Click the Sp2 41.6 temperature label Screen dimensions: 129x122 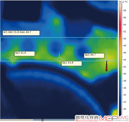pyautogui.click(x=25, y=54)
